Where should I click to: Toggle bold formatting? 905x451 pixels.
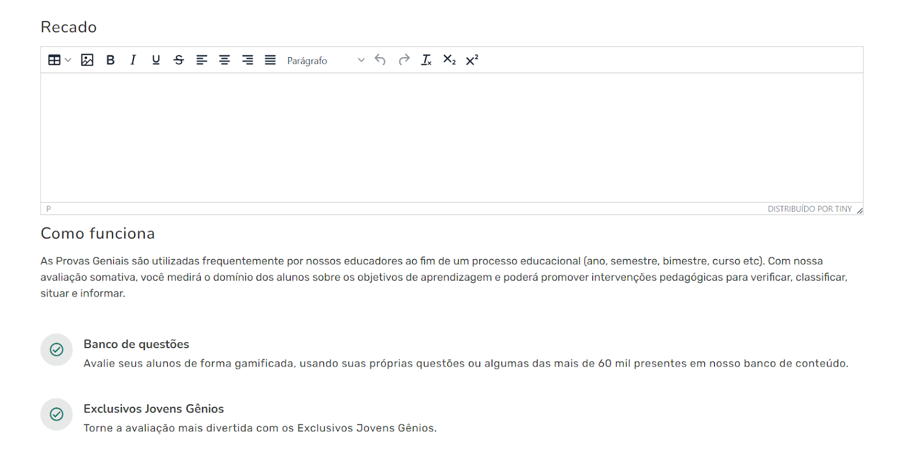pyautogui.click(x=110, y=60)
